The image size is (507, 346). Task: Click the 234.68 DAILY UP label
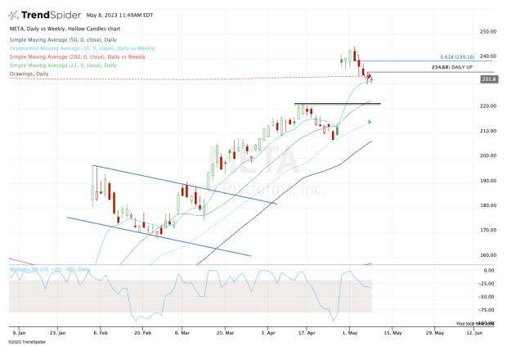[452, 67]
